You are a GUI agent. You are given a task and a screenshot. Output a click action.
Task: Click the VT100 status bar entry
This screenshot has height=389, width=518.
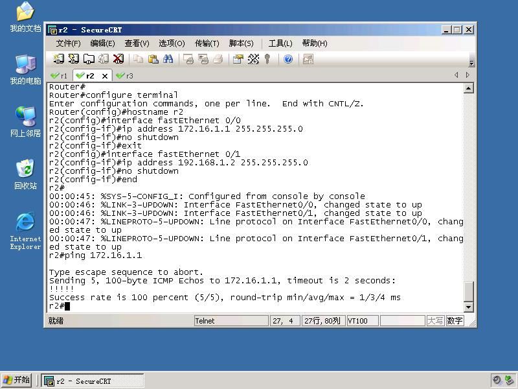point(363,321)
